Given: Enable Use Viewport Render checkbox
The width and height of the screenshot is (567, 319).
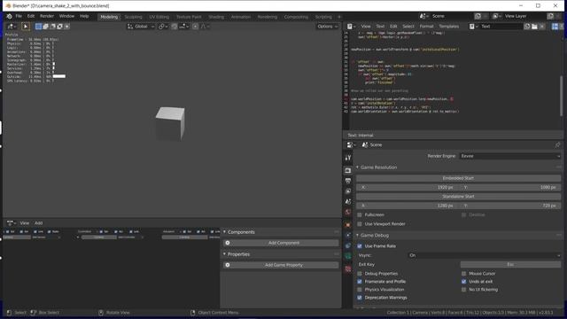Looking at the screenshot, I should pos(360,224).
